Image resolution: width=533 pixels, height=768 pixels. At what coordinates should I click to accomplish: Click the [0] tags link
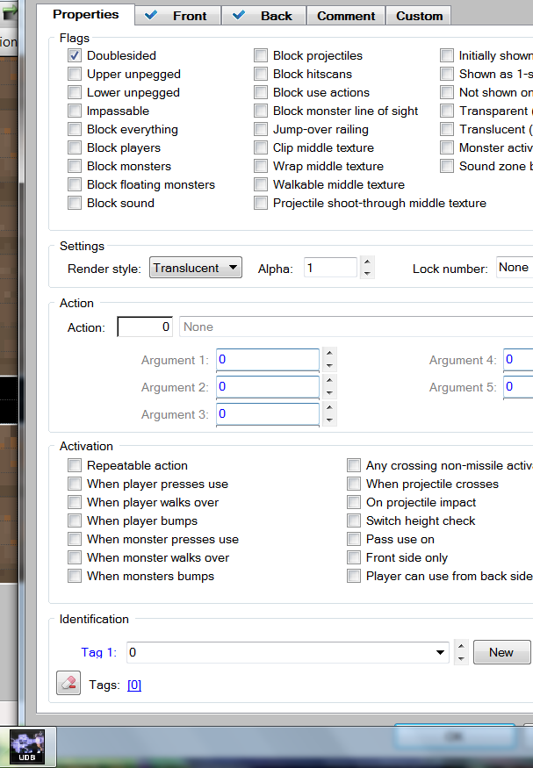134,685
